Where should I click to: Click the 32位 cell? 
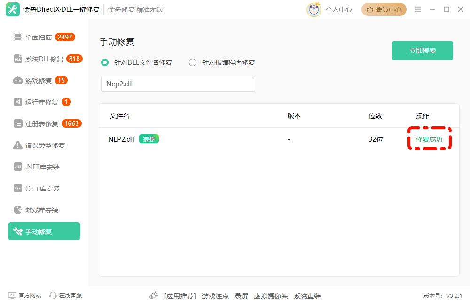(376, 139)
